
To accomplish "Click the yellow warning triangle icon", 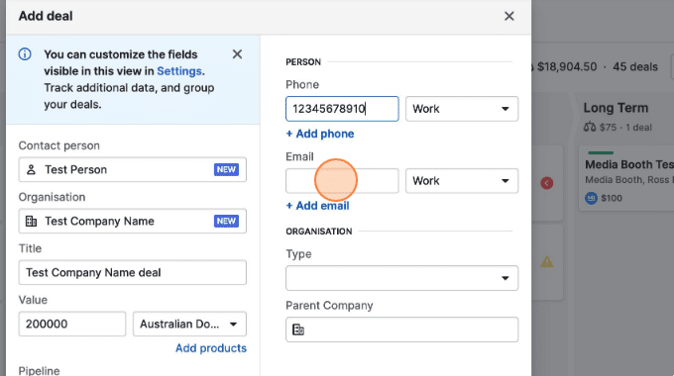I will tap(547, 261).
